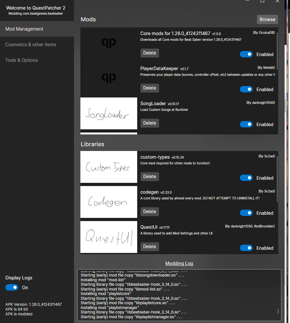Delete the SongLoader mod
Screen dimensions: 290x323
click(150, 123)
